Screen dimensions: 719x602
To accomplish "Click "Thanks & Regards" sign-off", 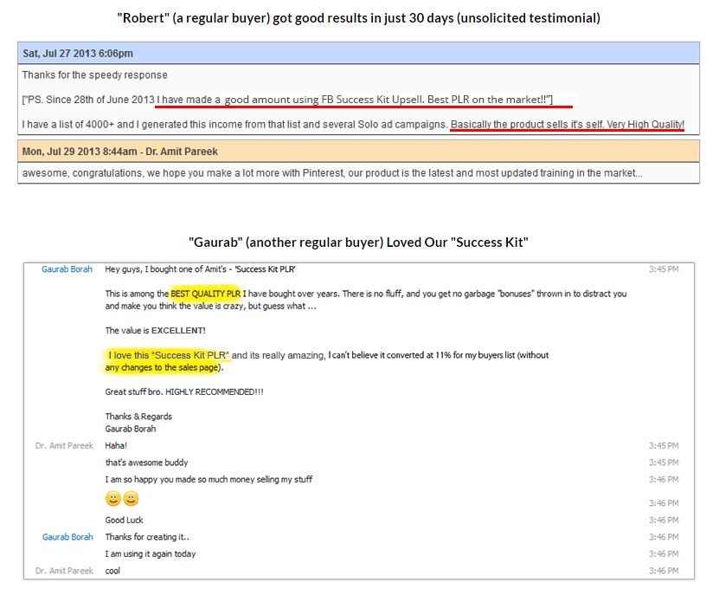I will tap(138, 417).
